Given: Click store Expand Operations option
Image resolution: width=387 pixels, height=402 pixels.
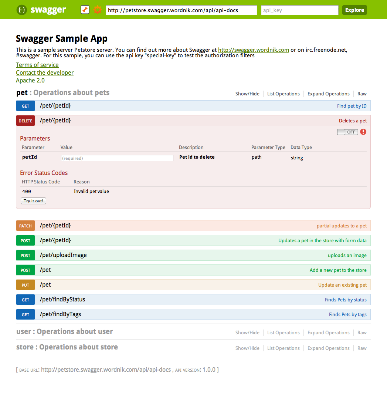Looking at the screenshot, I should [x=328, y=348].
